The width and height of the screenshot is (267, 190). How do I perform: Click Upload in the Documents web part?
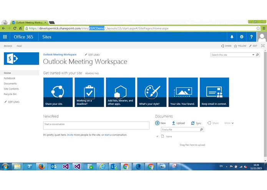(x=178, y=123)
